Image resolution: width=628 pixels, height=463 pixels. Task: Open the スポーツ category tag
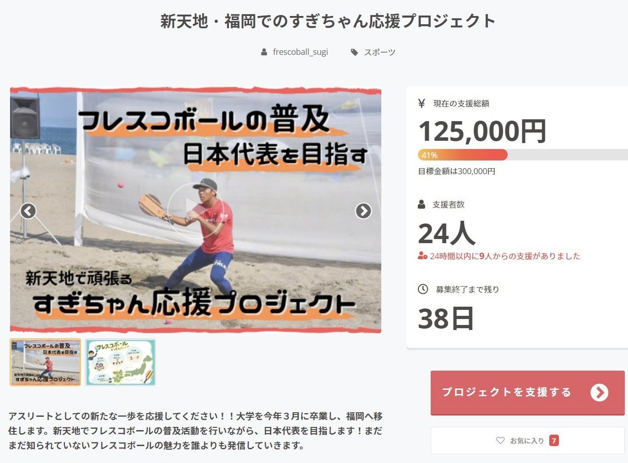pyautogui.click(x=379, y=52)
